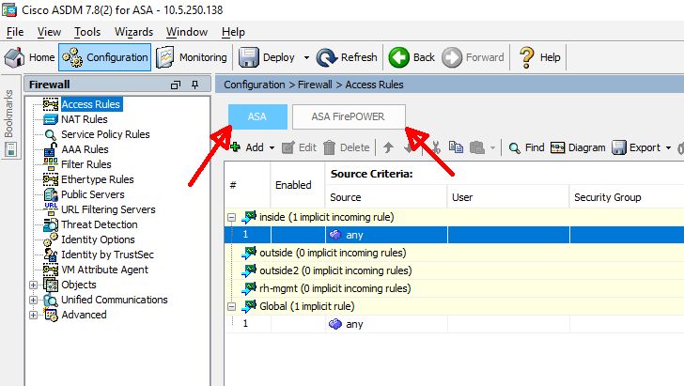Select the Global rule 1 any row
Viewport: 684px width, 386px height.
(x=454, y=324)
